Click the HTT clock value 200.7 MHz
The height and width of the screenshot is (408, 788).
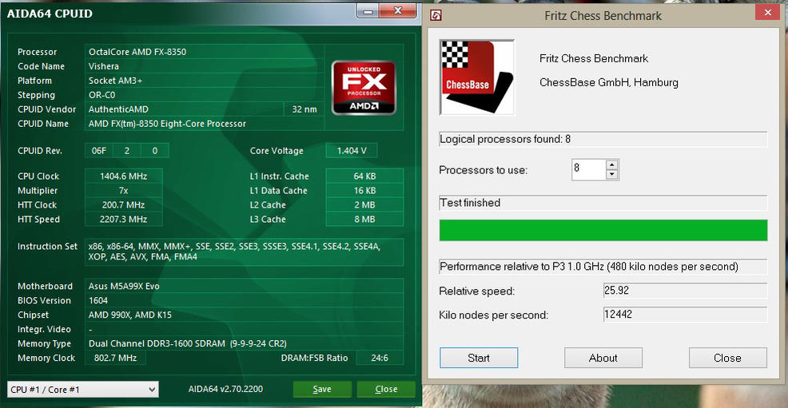124,204
